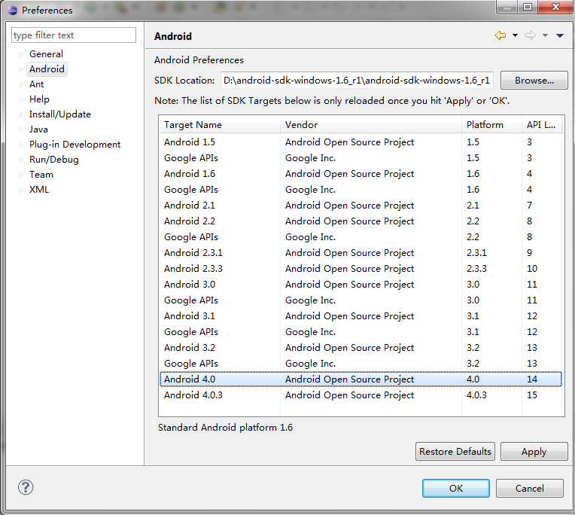Image resolution: width=575 pixels, height=515 pixels.
Task: Click the Browse button
Action: click(x=534, y=81)
